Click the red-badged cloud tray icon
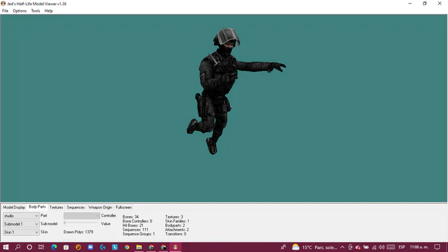The height and width of the screenshot is (252, 448). coord(358,247)
